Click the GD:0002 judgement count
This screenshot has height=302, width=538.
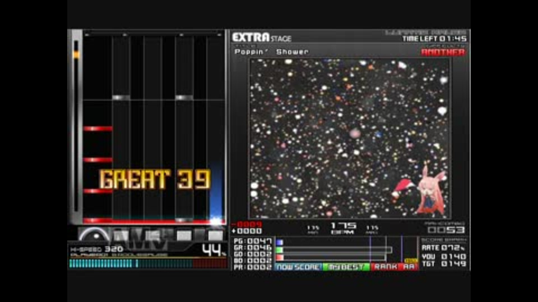pos(253,254)
